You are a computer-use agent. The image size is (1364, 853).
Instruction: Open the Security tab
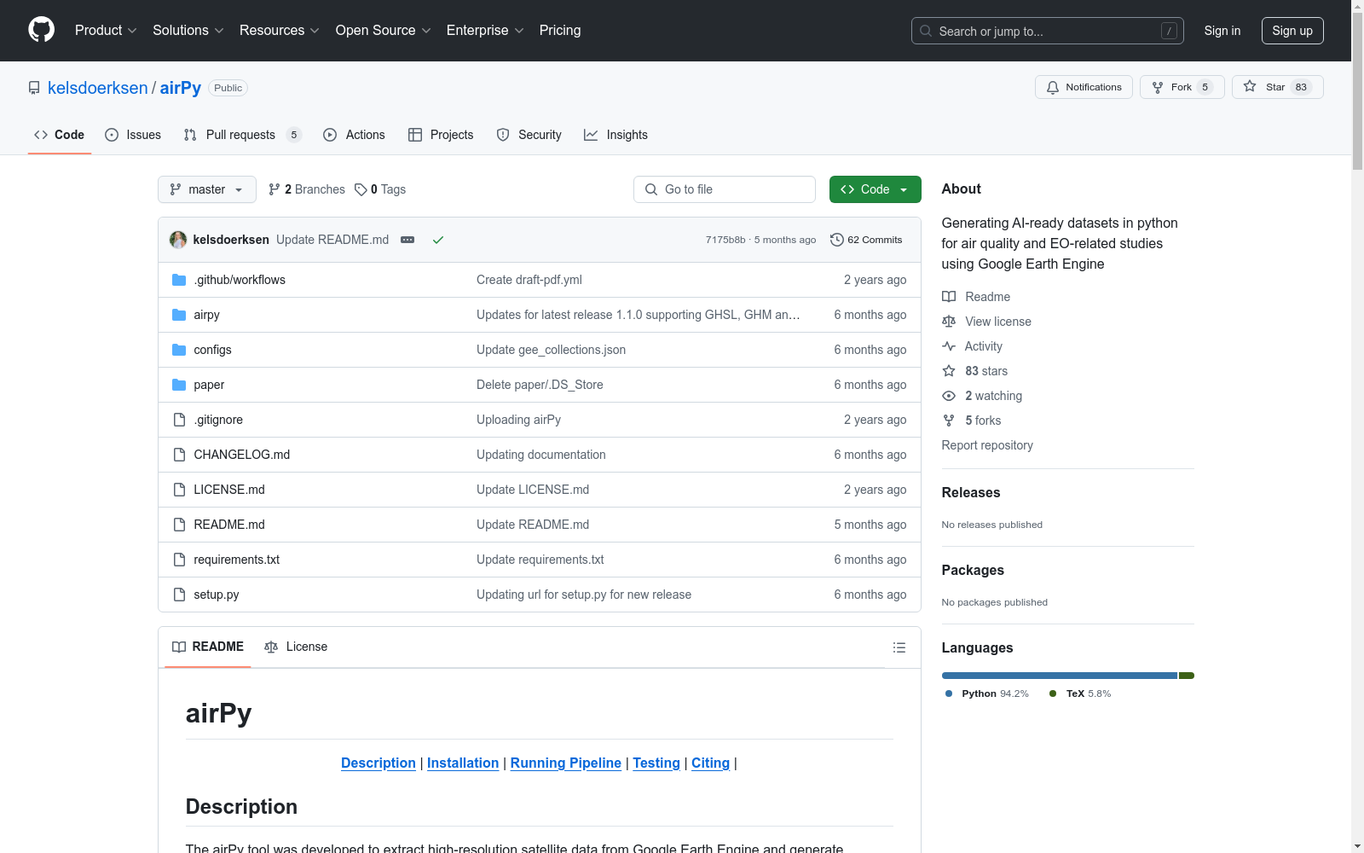(529, 135)
